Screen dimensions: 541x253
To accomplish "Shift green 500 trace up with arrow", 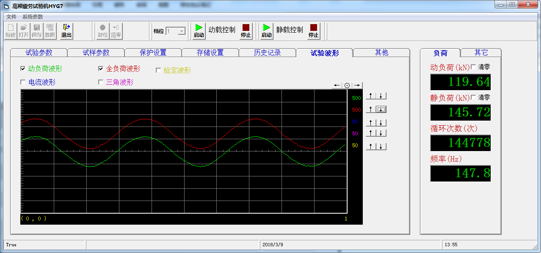I will click(371, 96).
